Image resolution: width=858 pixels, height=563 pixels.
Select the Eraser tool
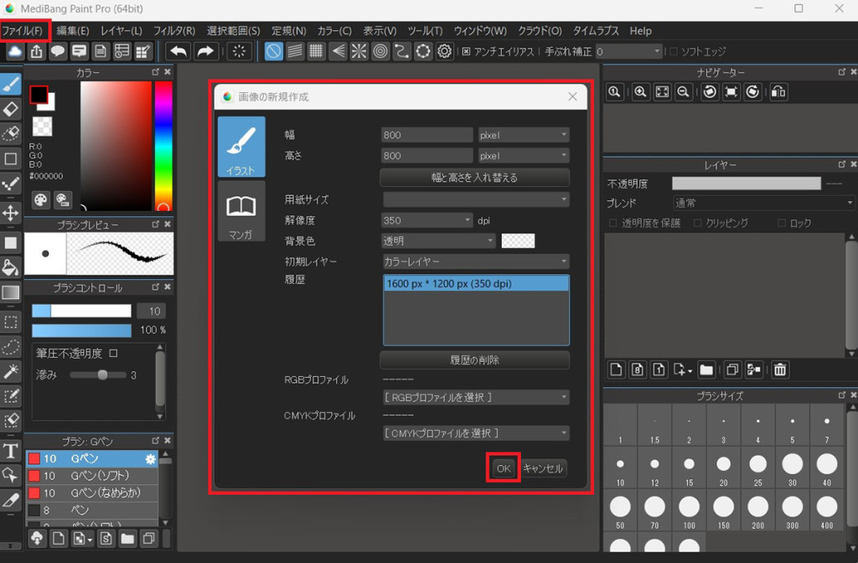[x=11, y=110]
